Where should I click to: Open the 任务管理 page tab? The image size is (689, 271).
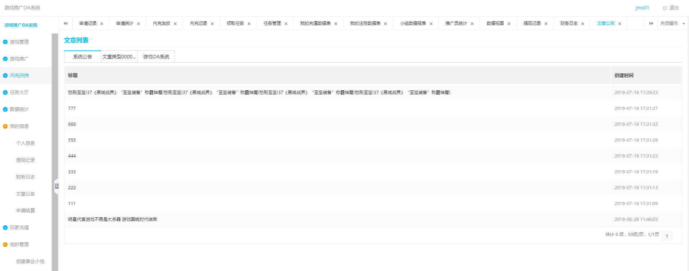tap(272, 23)
